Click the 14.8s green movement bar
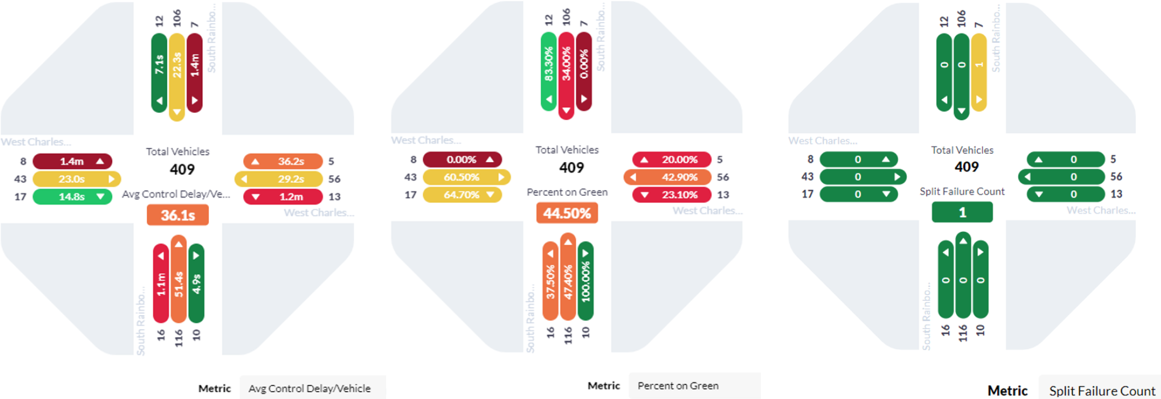The height and width of the screenshot is (399, 1161). point(72,196)
